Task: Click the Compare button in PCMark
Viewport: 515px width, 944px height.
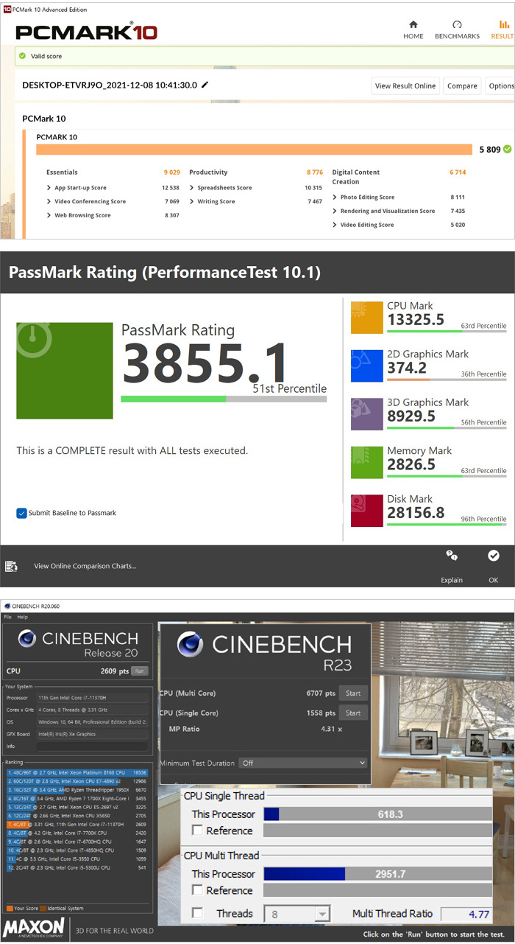Action: [462, 85]
